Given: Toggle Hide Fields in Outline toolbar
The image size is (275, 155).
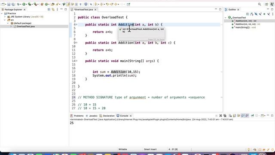Looking at the screenshot, I should (x=256, y=14).
